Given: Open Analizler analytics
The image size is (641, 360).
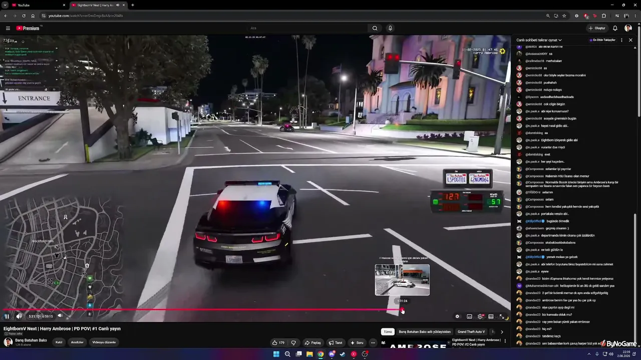Looking at the screenshot, I should point(77,342).
